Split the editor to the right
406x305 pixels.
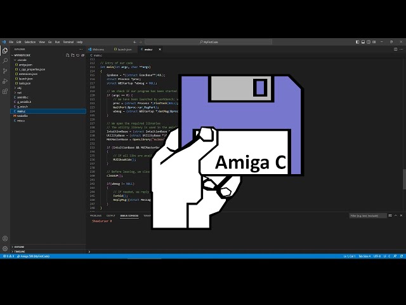[395, 50]
